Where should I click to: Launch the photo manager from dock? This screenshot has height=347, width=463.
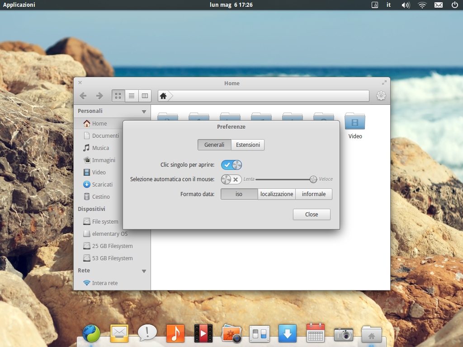click(232, 334)
